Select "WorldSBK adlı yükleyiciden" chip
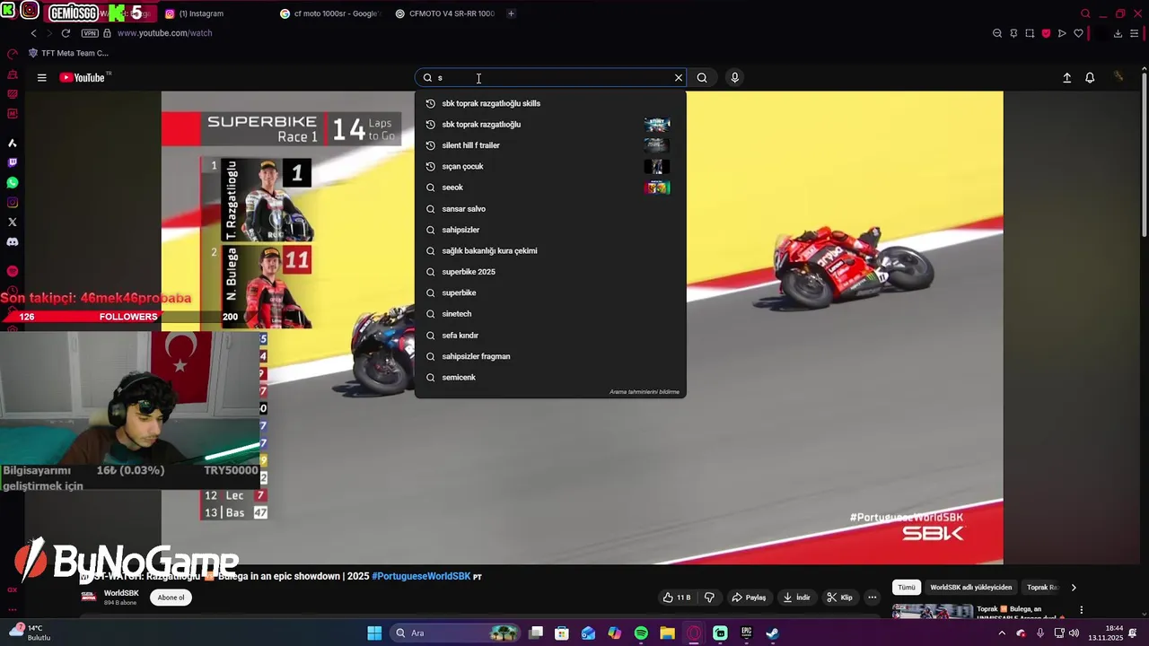 970,588
